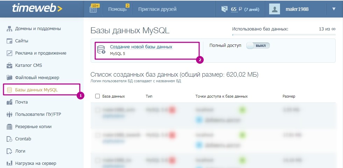Open the Файловый менеджер section
Screen dimensions: 343x168
tap(37, 78)
